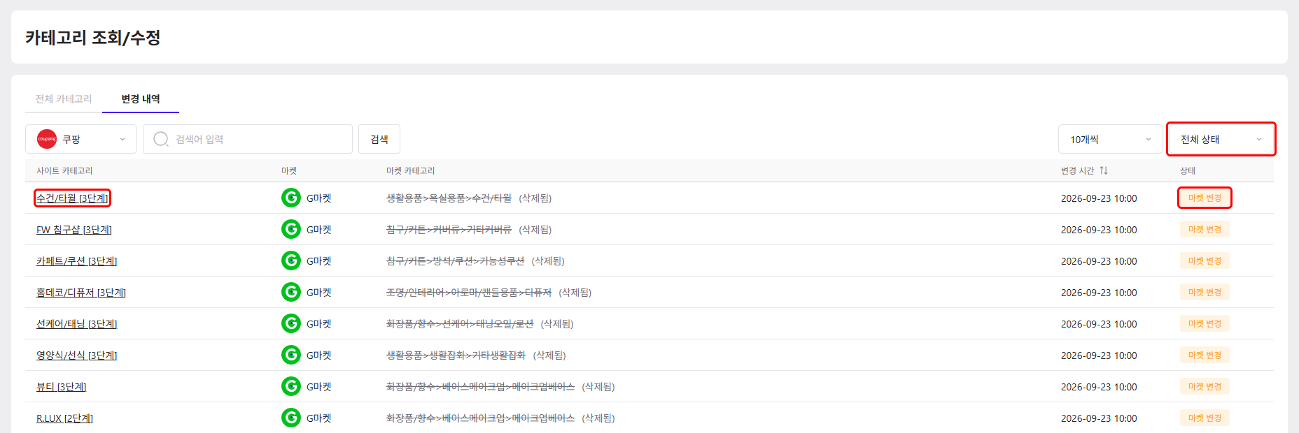Image resolution: width=1299 pixels, height=433 pixels.
Task: Sort by 변경 시간 using the arrows icon
Action: coord(1104,170)
